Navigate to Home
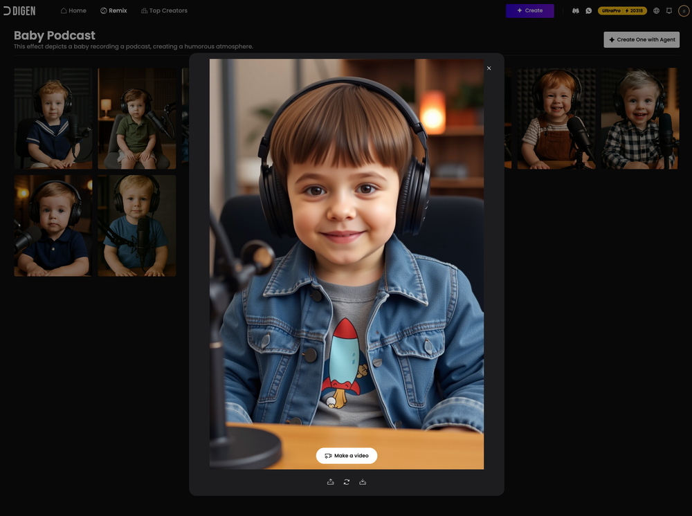 coord(73,10)
